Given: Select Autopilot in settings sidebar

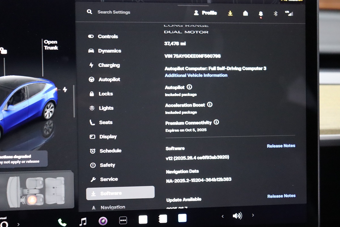Looking at the screenshot, I should (x=109, y=80).
